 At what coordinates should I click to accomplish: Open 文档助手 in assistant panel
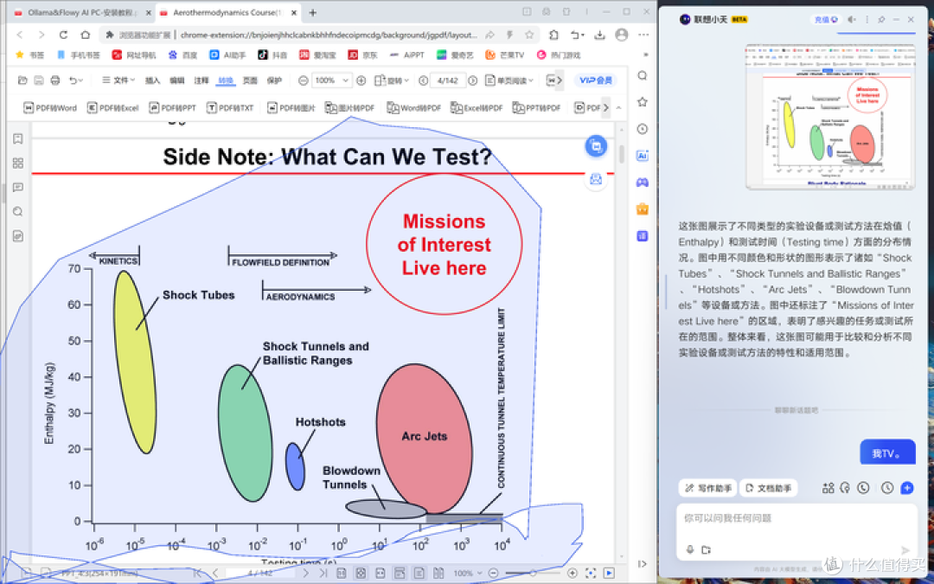click(x=769, y=488)
